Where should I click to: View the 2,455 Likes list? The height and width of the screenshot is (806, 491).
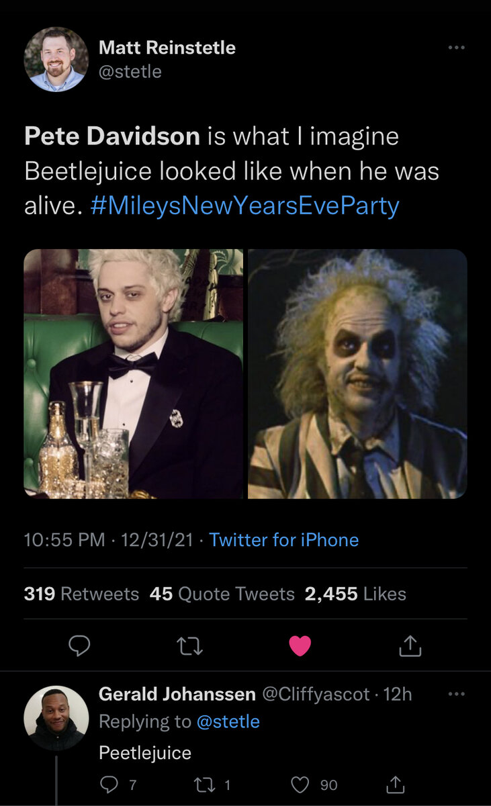355,594
